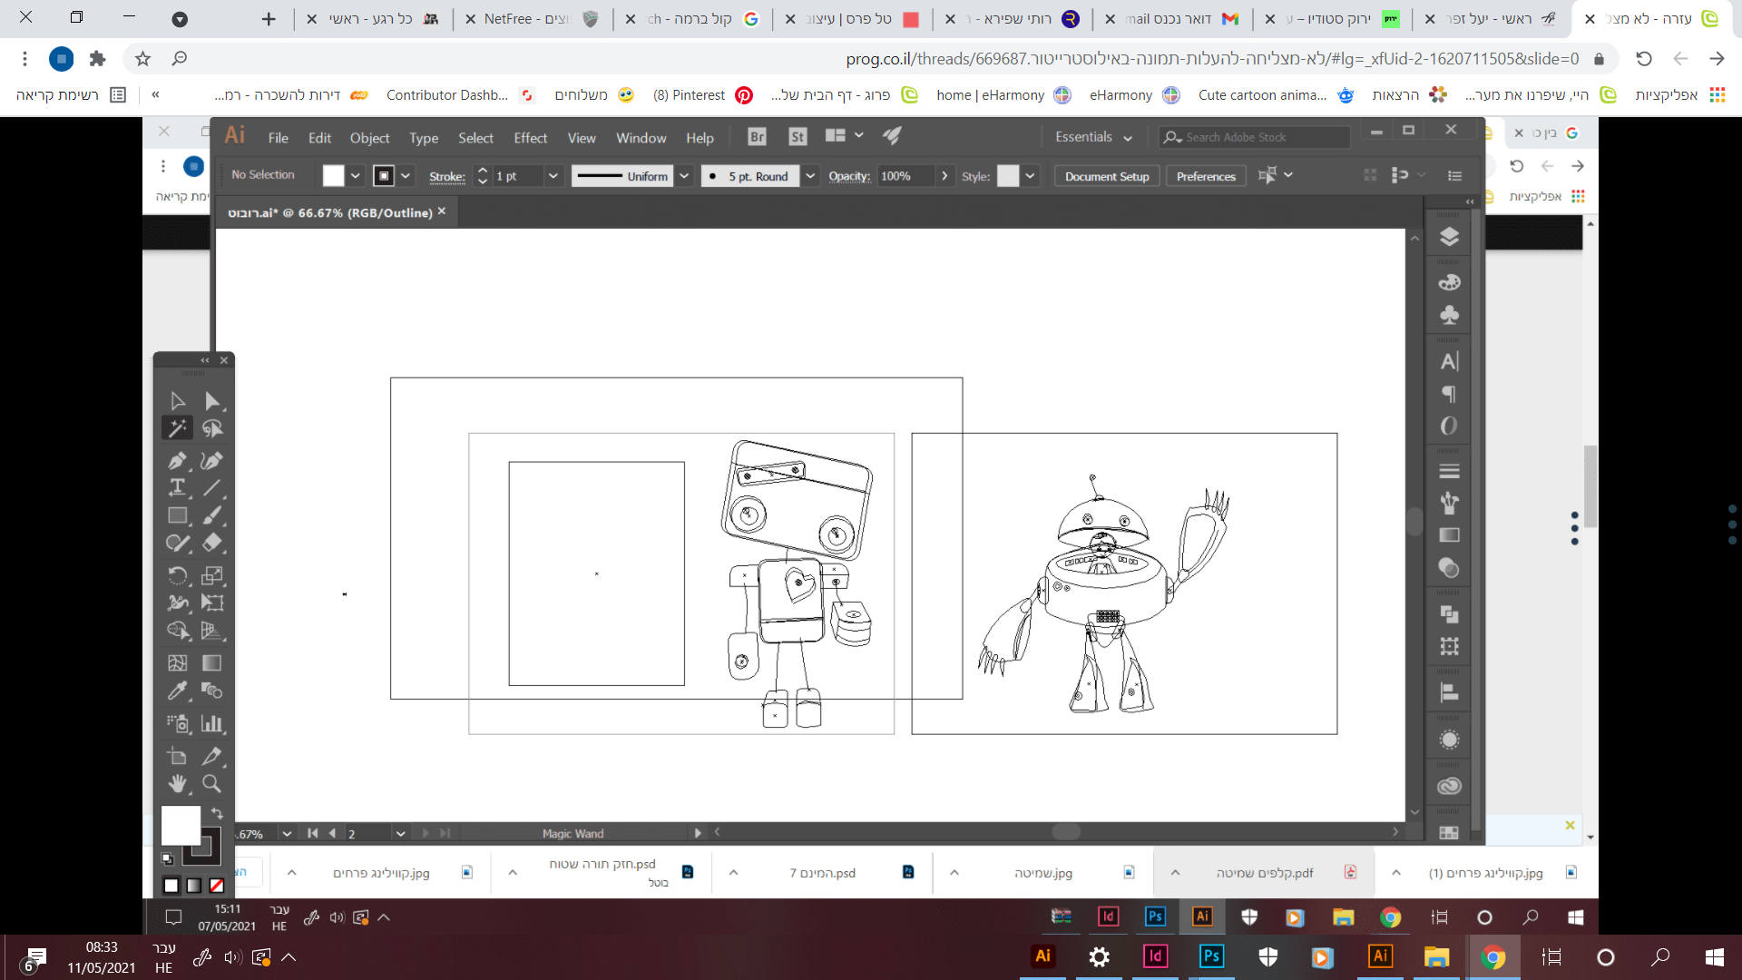The image size is (1742, 980).
Task: Select the Magic Wand tool
Action: [x=177, y=428]
